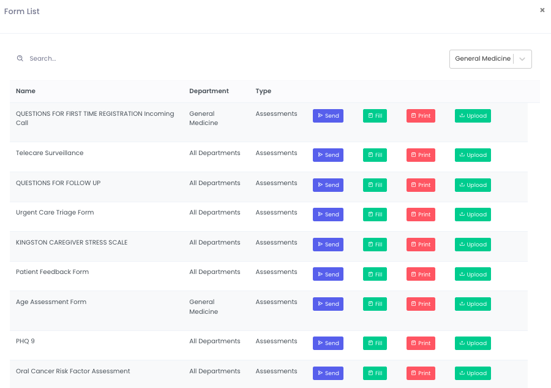This screenshot has width=551, height=388.
Task: Select the Age Assessment Form name
Action: pos(51,302)
